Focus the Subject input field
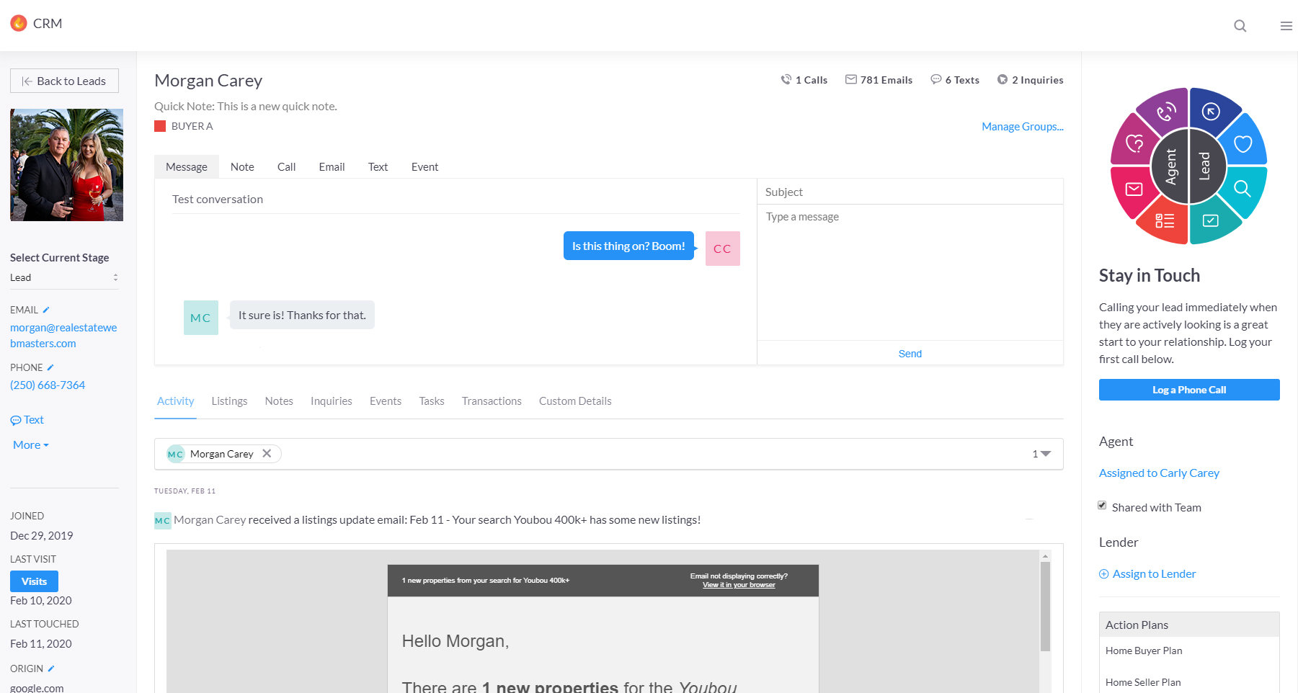 (x=910, y=192)
